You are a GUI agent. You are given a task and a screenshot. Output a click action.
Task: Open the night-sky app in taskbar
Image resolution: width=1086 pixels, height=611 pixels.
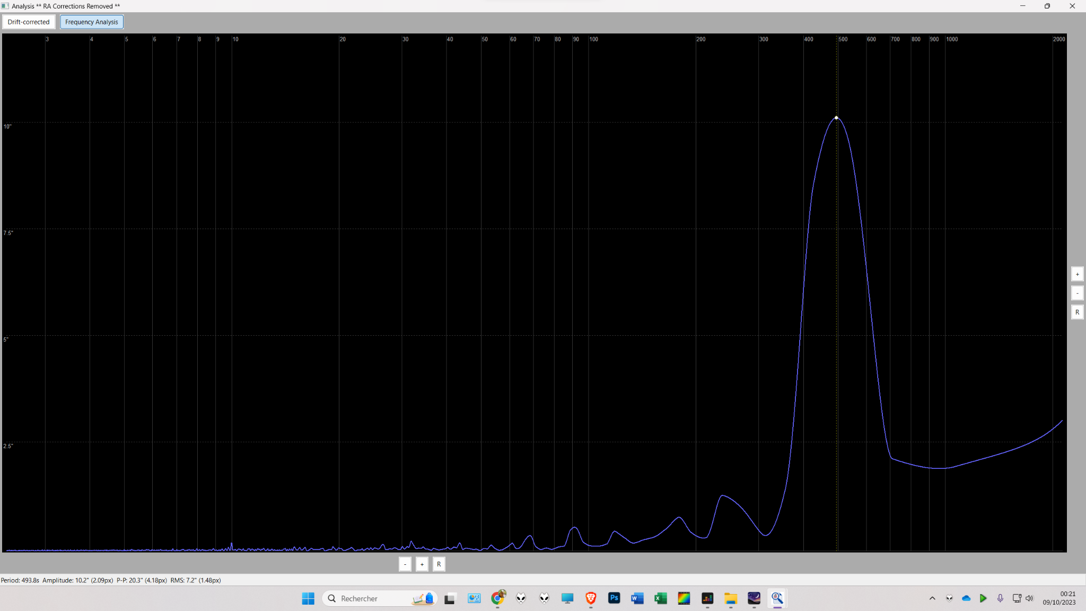coord(754,598)
